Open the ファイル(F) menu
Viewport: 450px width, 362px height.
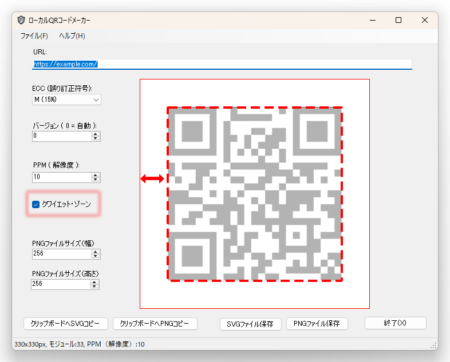click(x=34, y=36)
